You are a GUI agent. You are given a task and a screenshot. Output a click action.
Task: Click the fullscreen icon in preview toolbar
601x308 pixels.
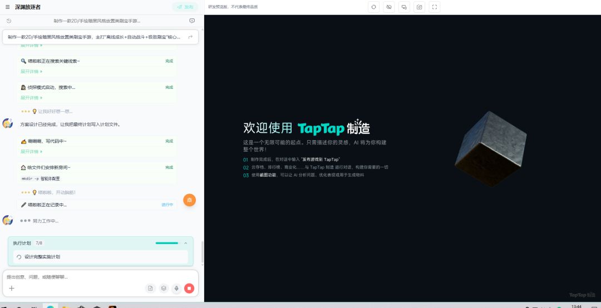point(435,7)
